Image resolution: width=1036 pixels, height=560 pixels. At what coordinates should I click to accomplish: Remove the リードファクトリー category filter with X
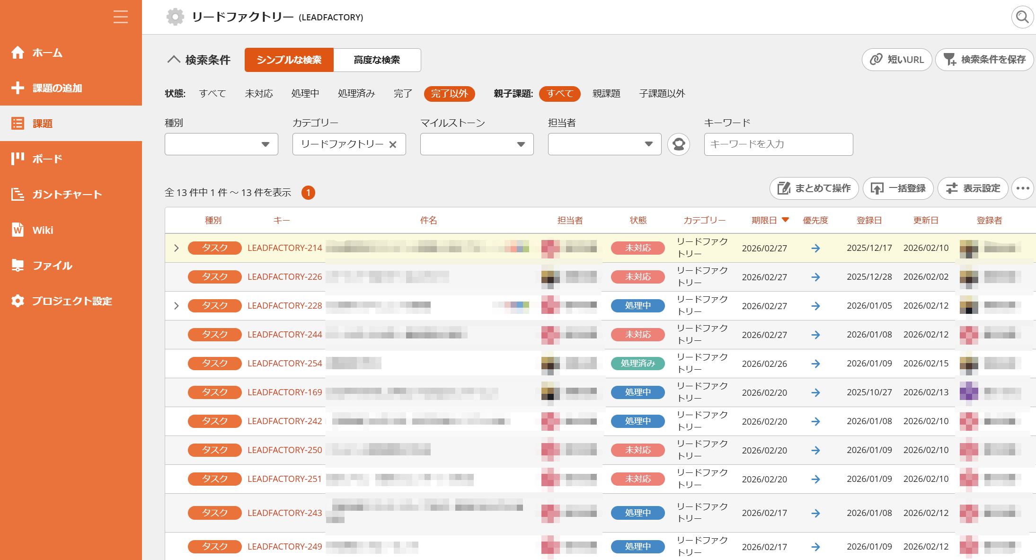tap(393, 144)
